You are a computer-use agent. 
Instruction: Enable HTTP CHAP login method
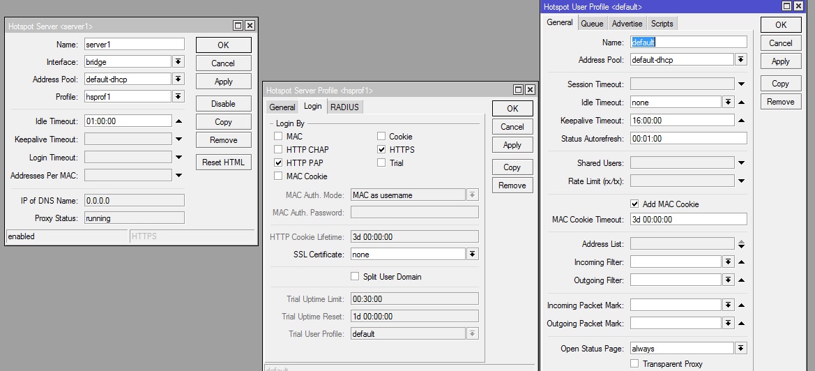point(279,150)
